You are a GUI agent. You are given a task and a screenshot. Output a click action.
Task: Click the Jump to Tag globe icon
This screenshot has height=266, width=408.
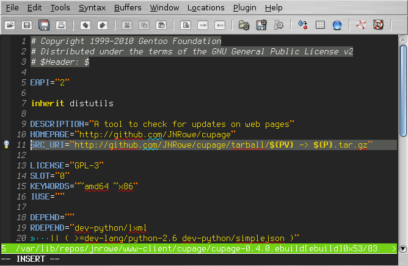tap(337, 25)
